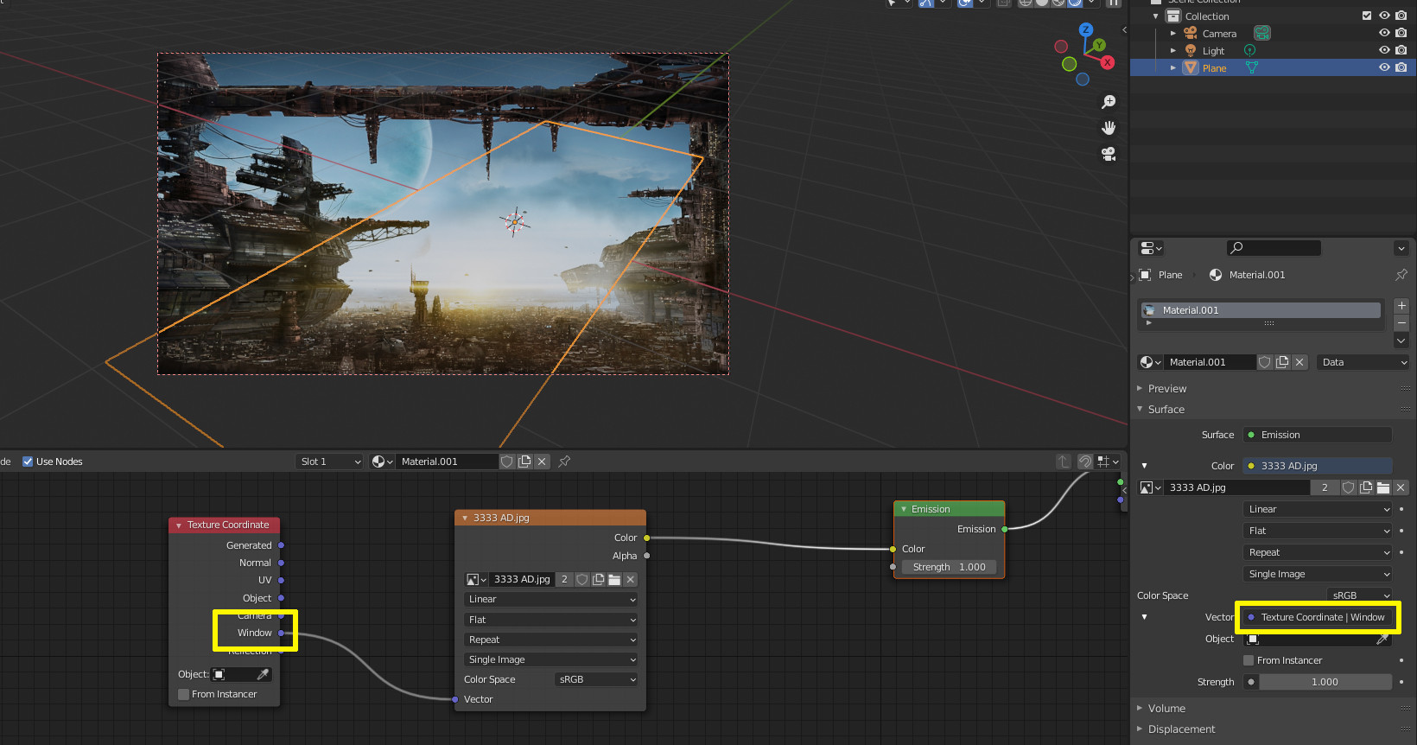Collapse the Texture Coordinate node

point(179,525)
